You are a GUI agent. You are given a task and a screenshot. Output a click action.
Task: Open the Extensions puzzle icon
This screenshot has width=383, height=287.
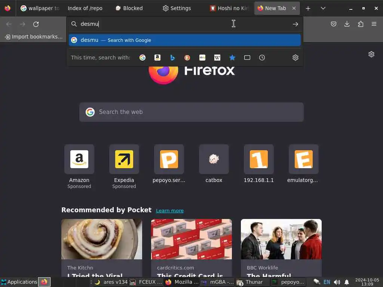click(361, 24)
